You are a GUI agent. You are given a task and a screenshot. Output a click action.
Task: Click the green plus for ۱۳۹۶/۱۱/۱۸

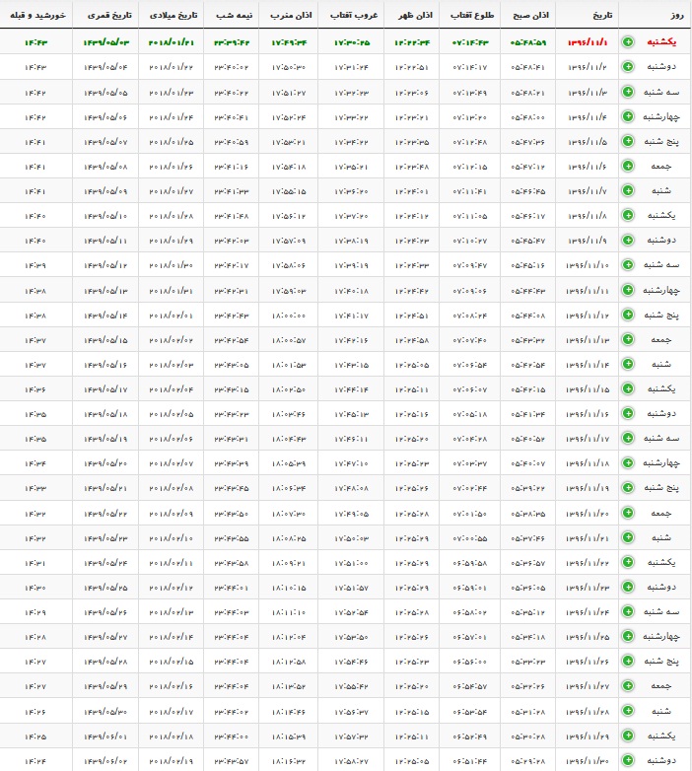coord(628,462)
